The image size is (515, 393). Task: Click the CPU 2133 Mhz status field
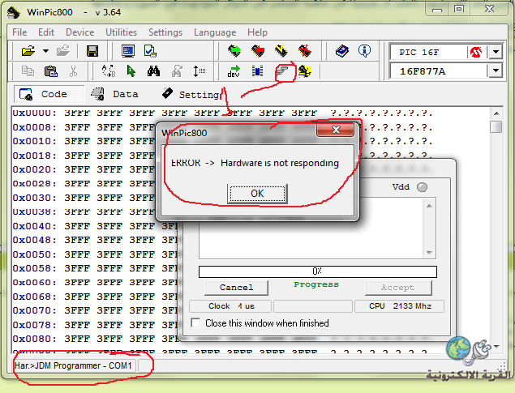pos(399,306)
